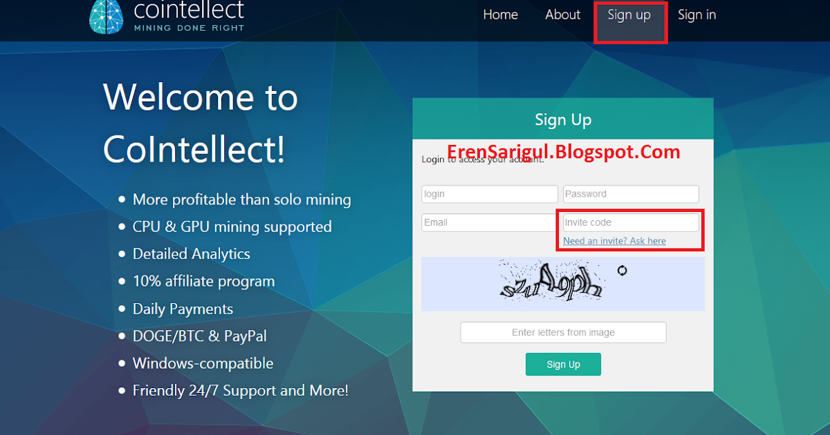Viewport: 830px width, 435px height.
Task: Submit the form with the green Sign Up button
Action: (563, 365)
